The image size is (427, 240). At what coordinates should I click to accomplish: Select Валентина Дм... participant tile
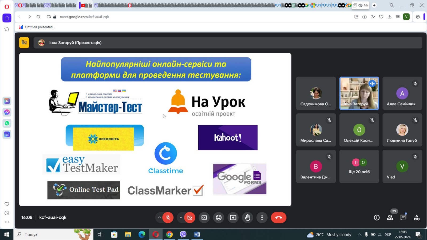(316, 166)
